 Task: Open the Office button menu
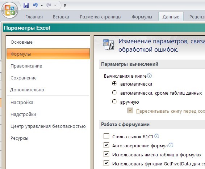click(10, 10)
